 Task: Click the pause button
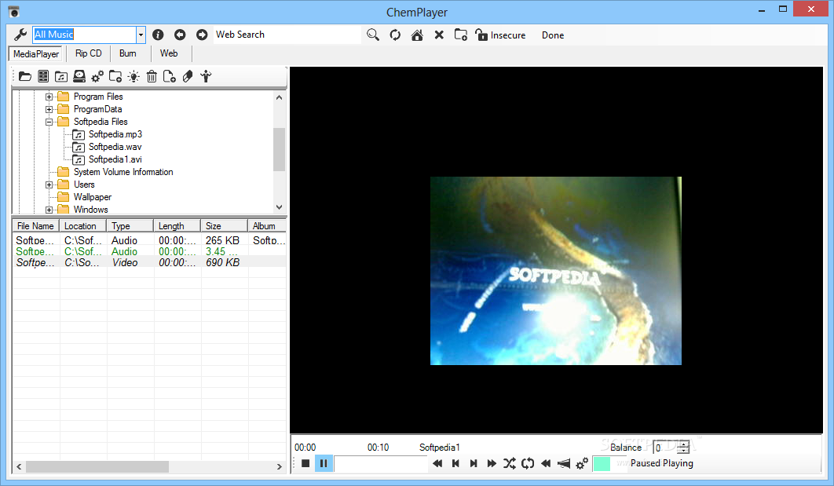pos(324,463)
